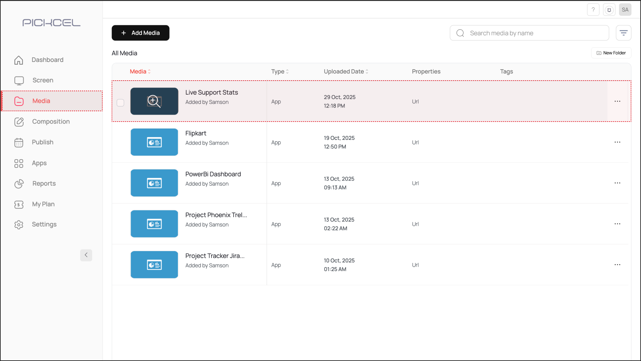Open the Apps grid icon
This screenshot has width=641, height=361.
click(19, 163)
